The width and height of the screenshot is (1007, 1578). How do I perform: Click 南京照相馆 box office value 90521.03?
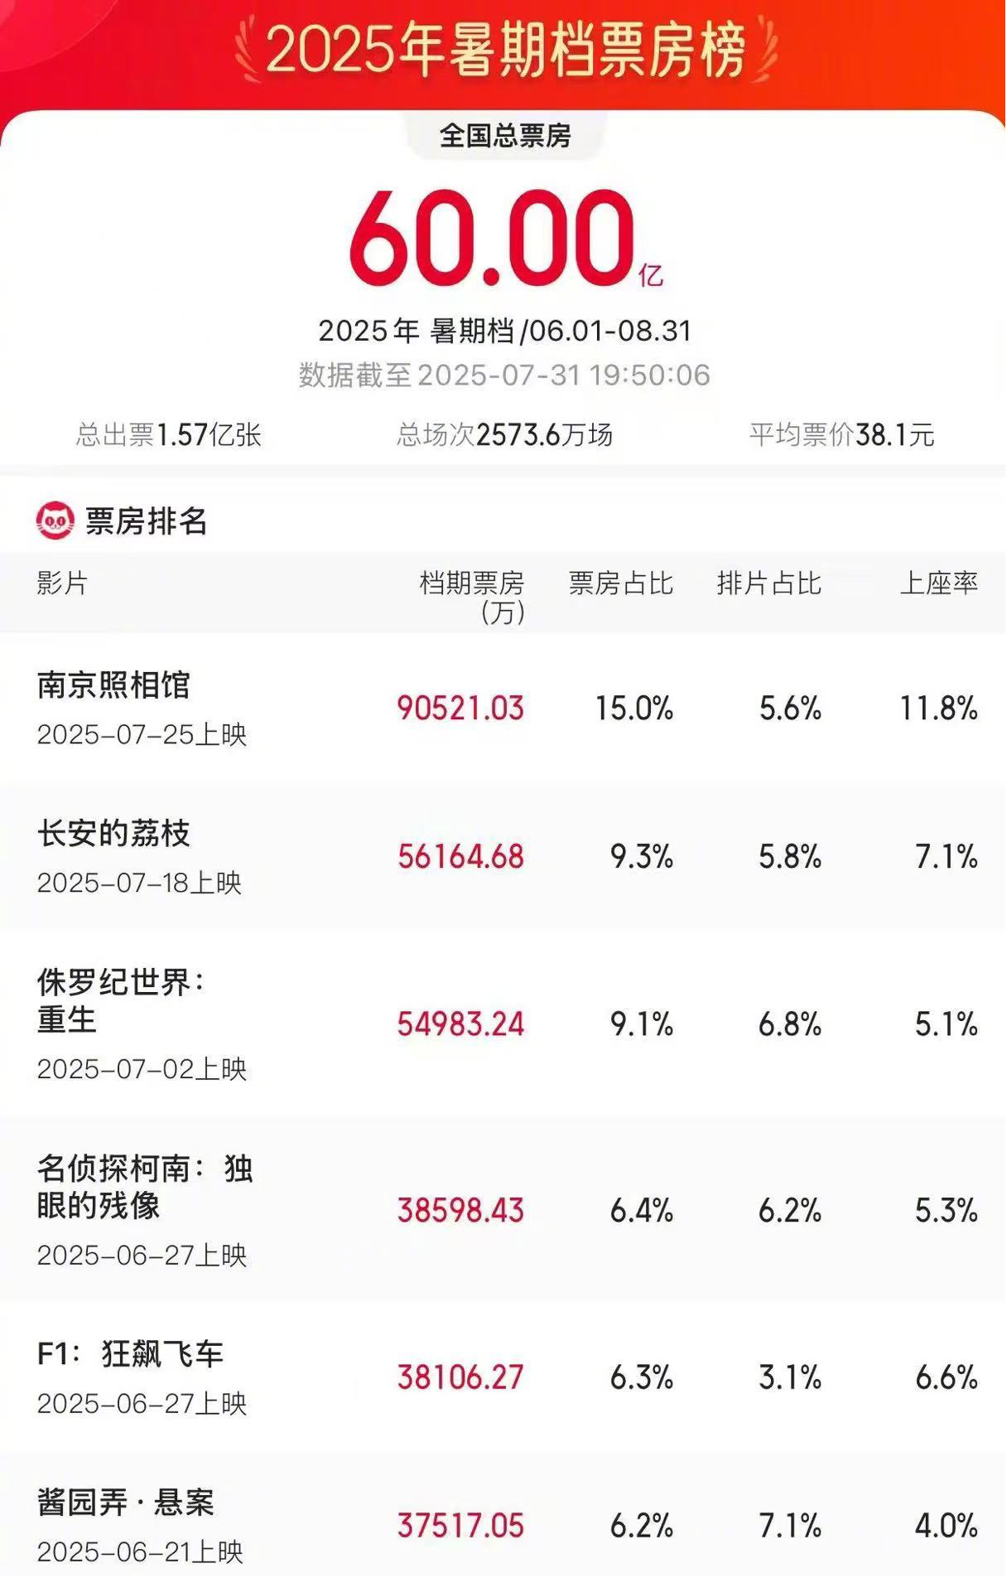(x=460, y=709)
